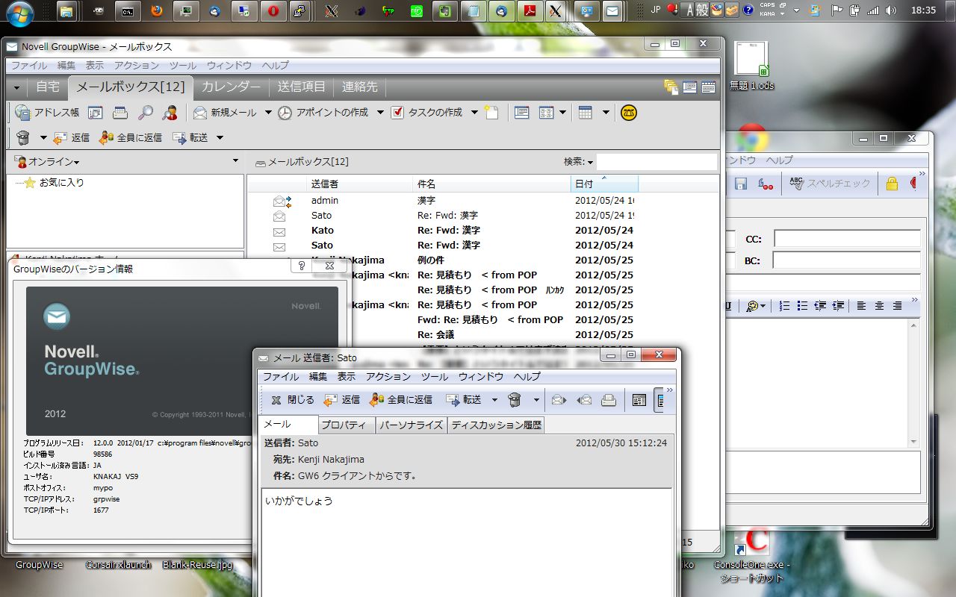The height and width of the screenshot is (597, 956).
Task: Sort by 件名 column header
Action: tap(492, 184)
